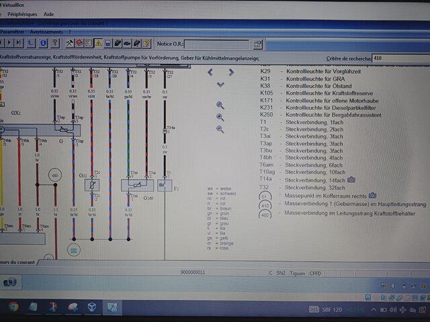Click the question mark help toolbar icon
The image size is (430, 322).
pyautogui.click(x=56, y=44)
